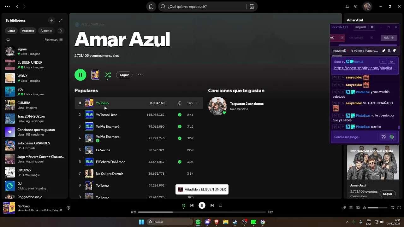The height and width of the screenshot is (227, 404).
Task: Open the Recientes sort dropdown
Action: click(x=54, y=40)
